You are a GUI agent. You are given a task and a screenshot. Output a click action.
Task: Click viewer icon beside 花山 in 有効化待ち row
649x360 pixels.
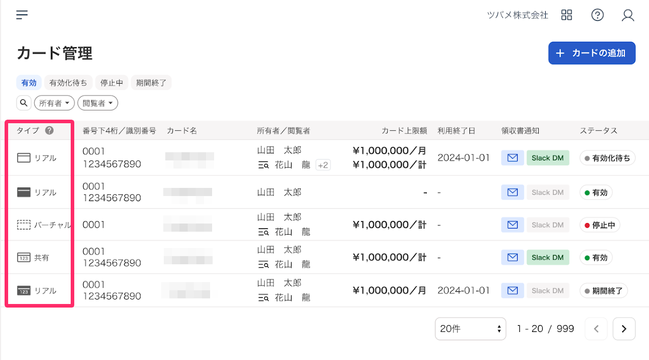click(263, 165)
